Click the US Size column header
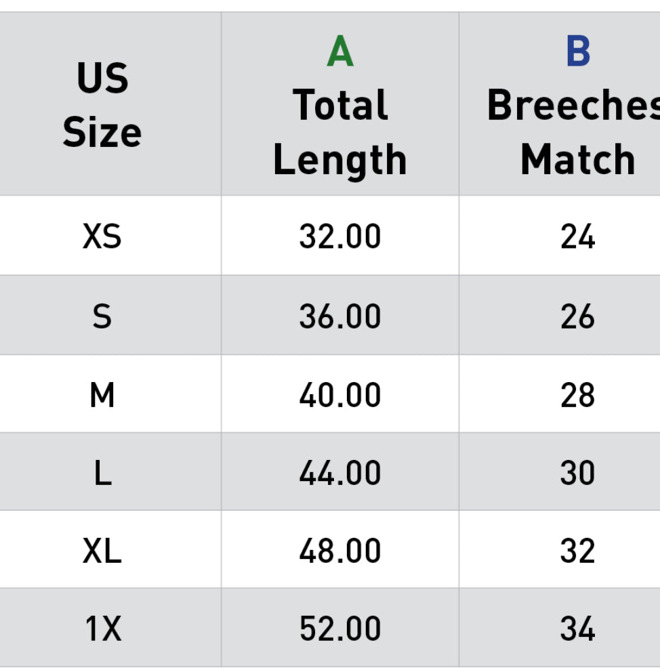The height and width of the screenshot is (670, 660). (102, 105)
